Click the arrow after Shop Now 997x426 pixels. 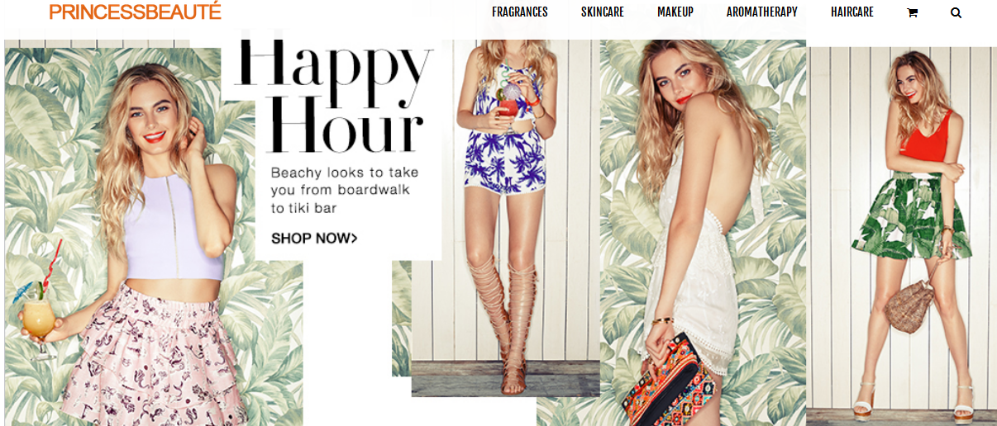point(355,239)
